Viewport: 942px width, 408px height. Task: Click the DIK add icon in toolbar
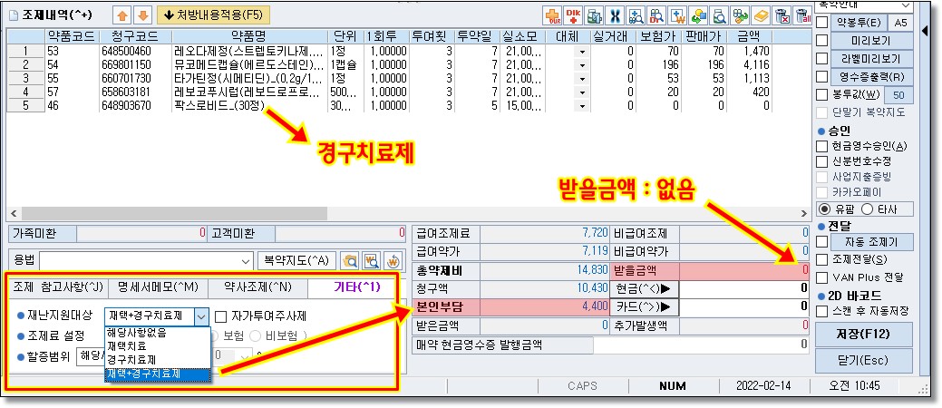tap(573, 15)
